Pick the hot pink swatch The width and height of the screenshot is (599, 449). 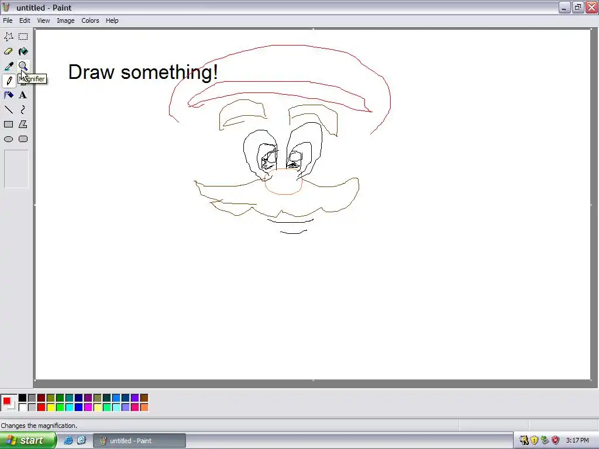click(135, 407)
